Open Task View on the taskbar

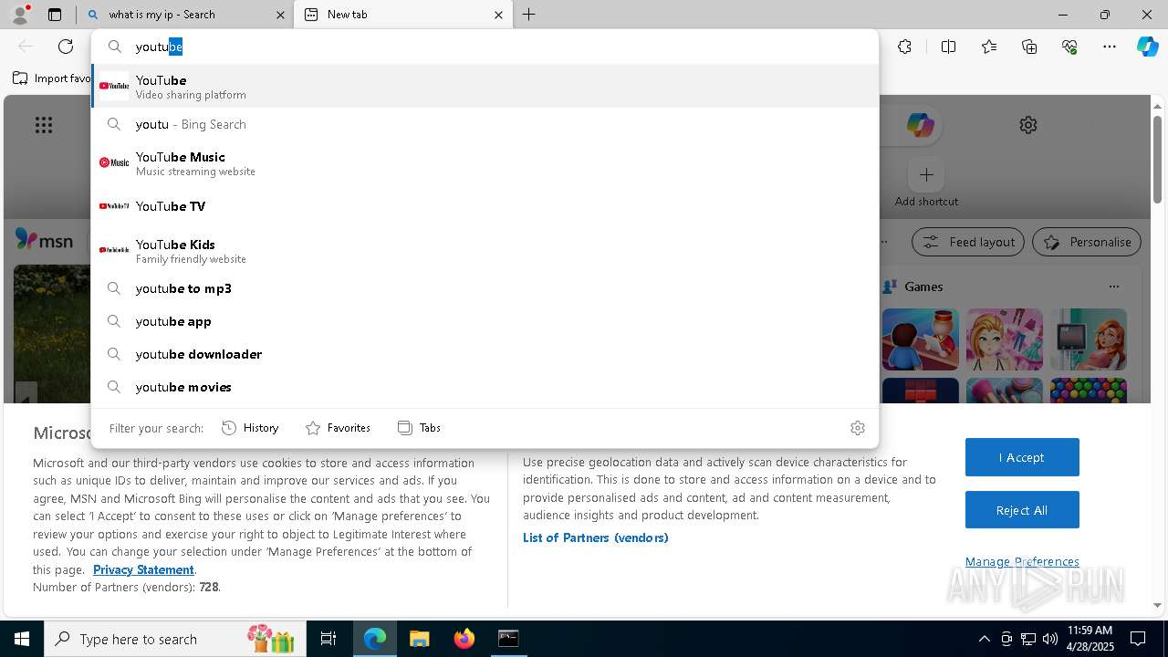[328, 639]
